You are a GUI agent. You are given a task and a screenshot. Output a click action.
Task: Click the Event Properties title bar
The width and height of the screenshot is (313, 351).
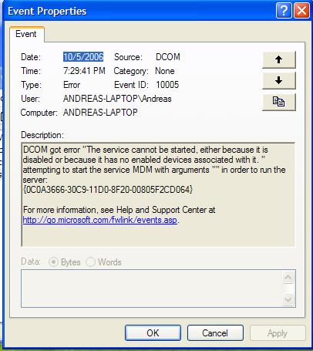(x=139, y=11)
